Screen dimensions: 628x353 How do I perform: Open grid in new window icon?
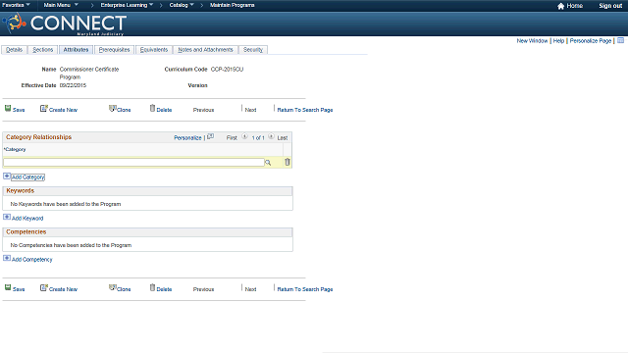(x=211, y=136)
